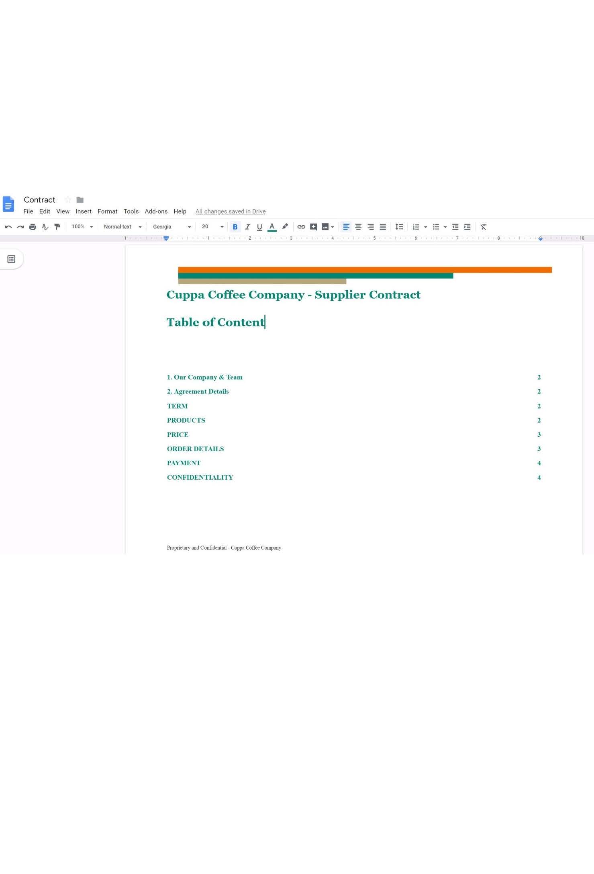This screenshot has width=594, height=874.
Task: Expand bulleted list style dropdown arrow
Action: [x=445, y=228]
